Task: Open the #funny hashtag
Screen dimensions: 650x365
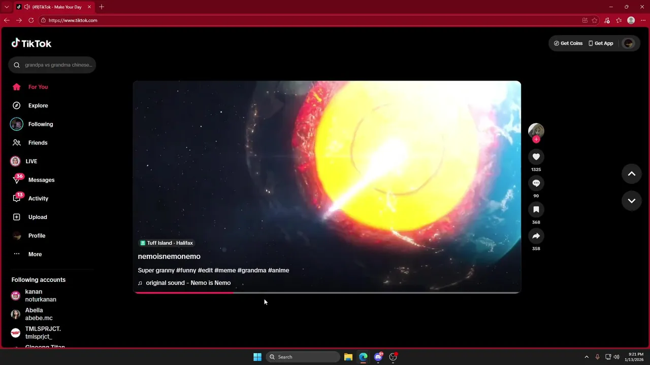Action: click(186, 270)
